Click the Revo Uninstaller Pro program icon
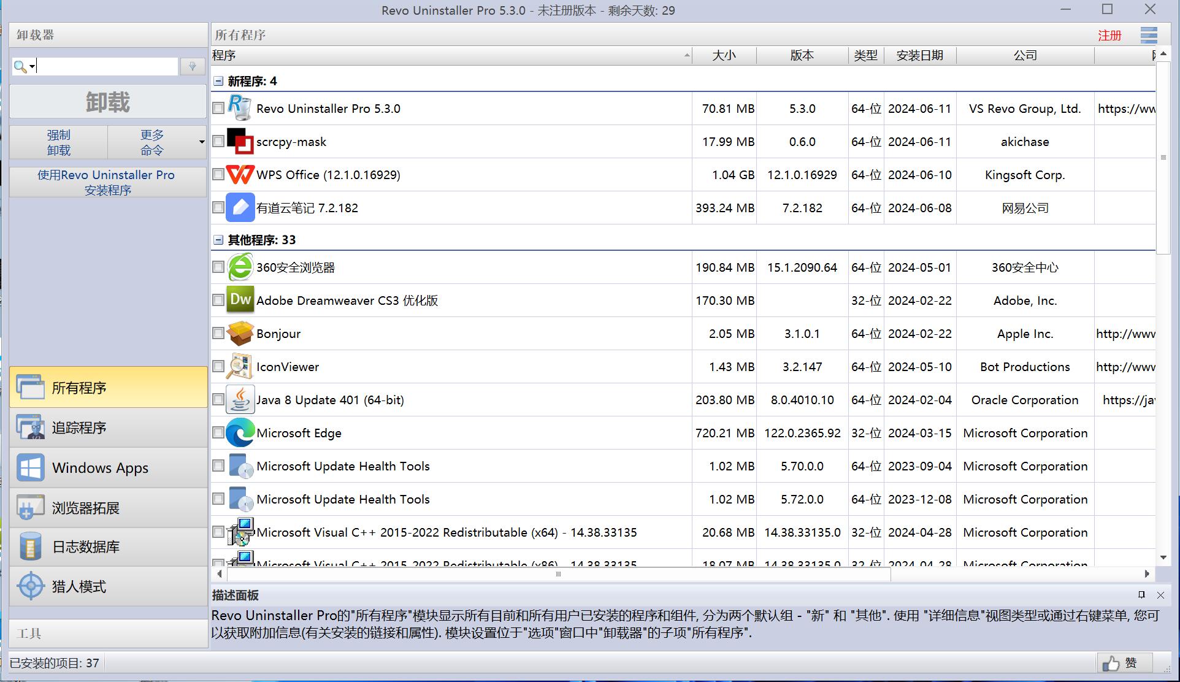The height and width of the screenshot is (682, 1180). (x=240, y=108)
